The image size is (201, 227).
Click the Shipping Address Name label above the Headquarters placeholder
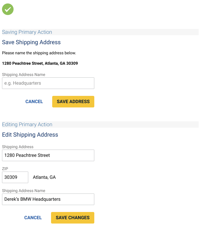(x=24, y=75)
